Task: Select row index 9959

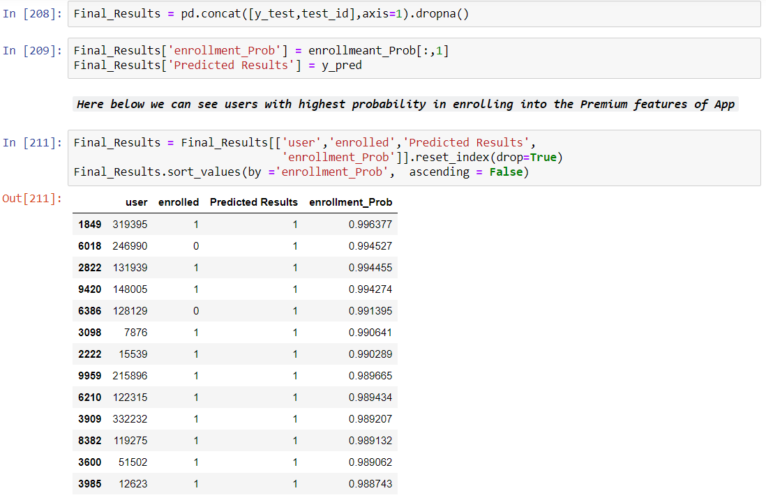Action: coord(90,376)
